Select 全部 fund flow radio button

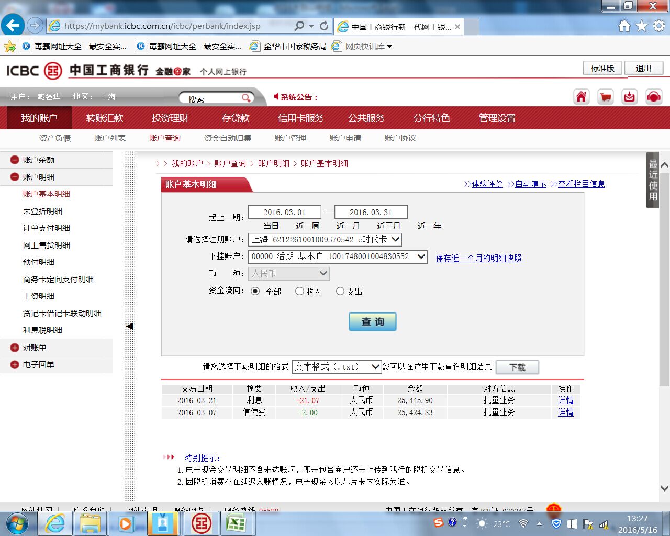tap(255, 291)
